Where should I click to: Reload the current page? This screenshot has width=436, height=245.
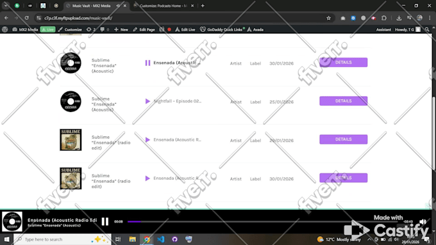pos(27,18)
